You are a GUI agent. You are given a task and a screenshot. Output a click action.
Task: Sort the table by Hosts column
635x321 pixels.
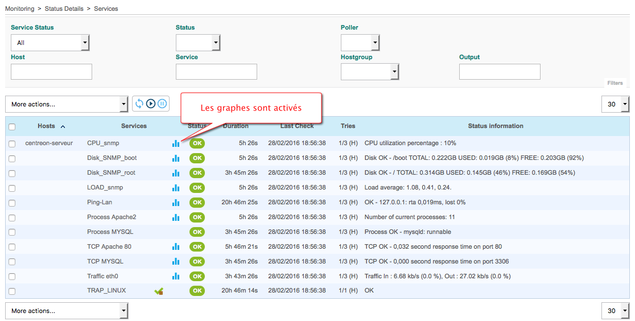(47, 126)
